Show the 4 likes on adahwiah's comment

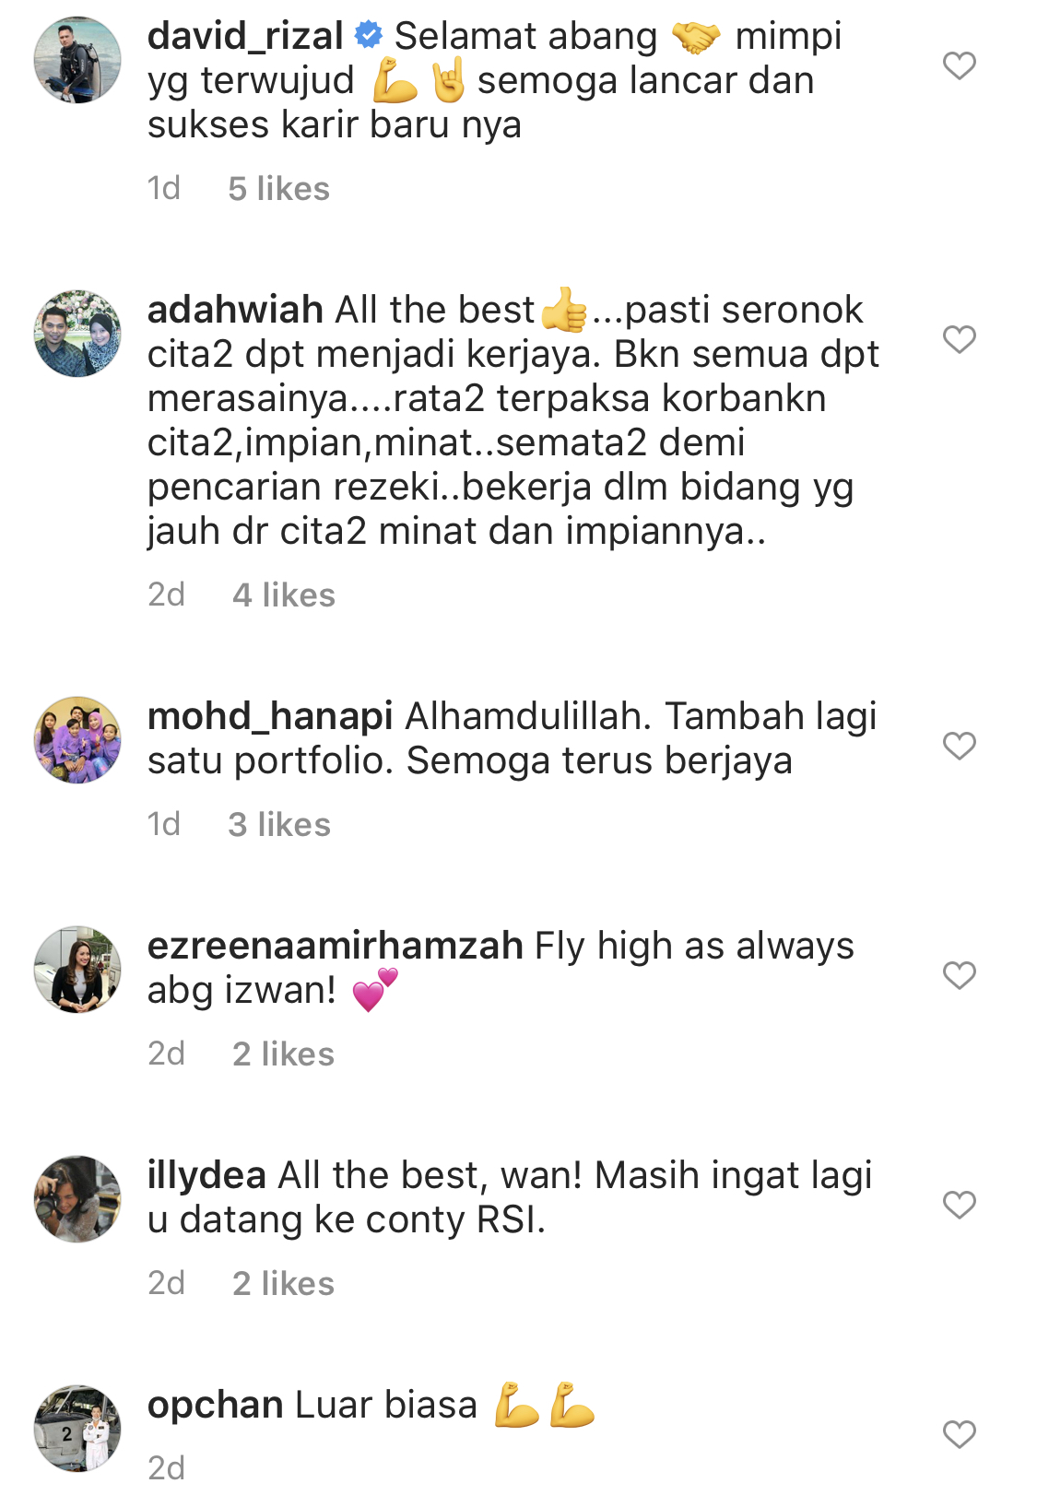[284, 595]
